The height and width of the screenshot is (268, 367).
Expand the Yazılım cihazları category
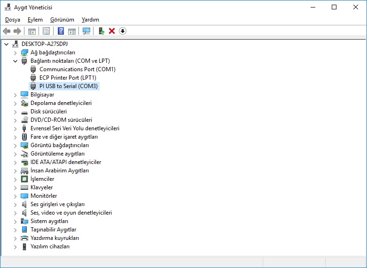[x=15, y=247]
